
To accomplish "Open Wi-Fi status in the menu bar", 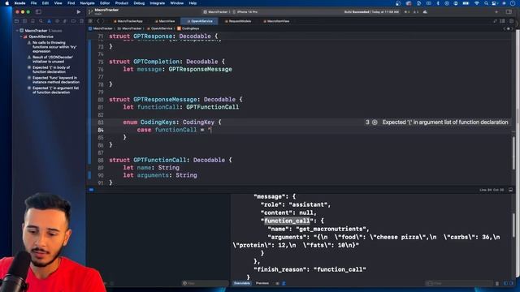I will (x=477, y=3).
